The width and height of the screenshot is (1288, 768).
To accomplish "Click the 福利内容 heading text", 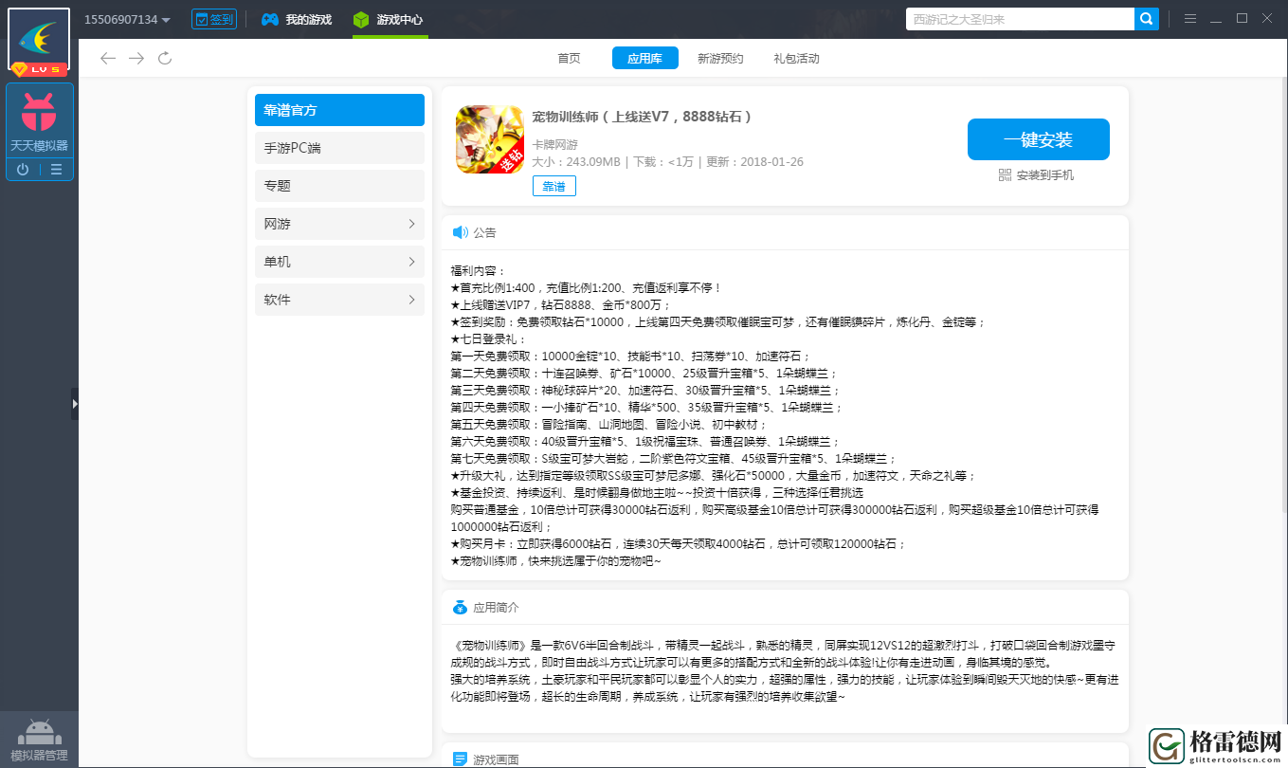I will pos(479,270).
